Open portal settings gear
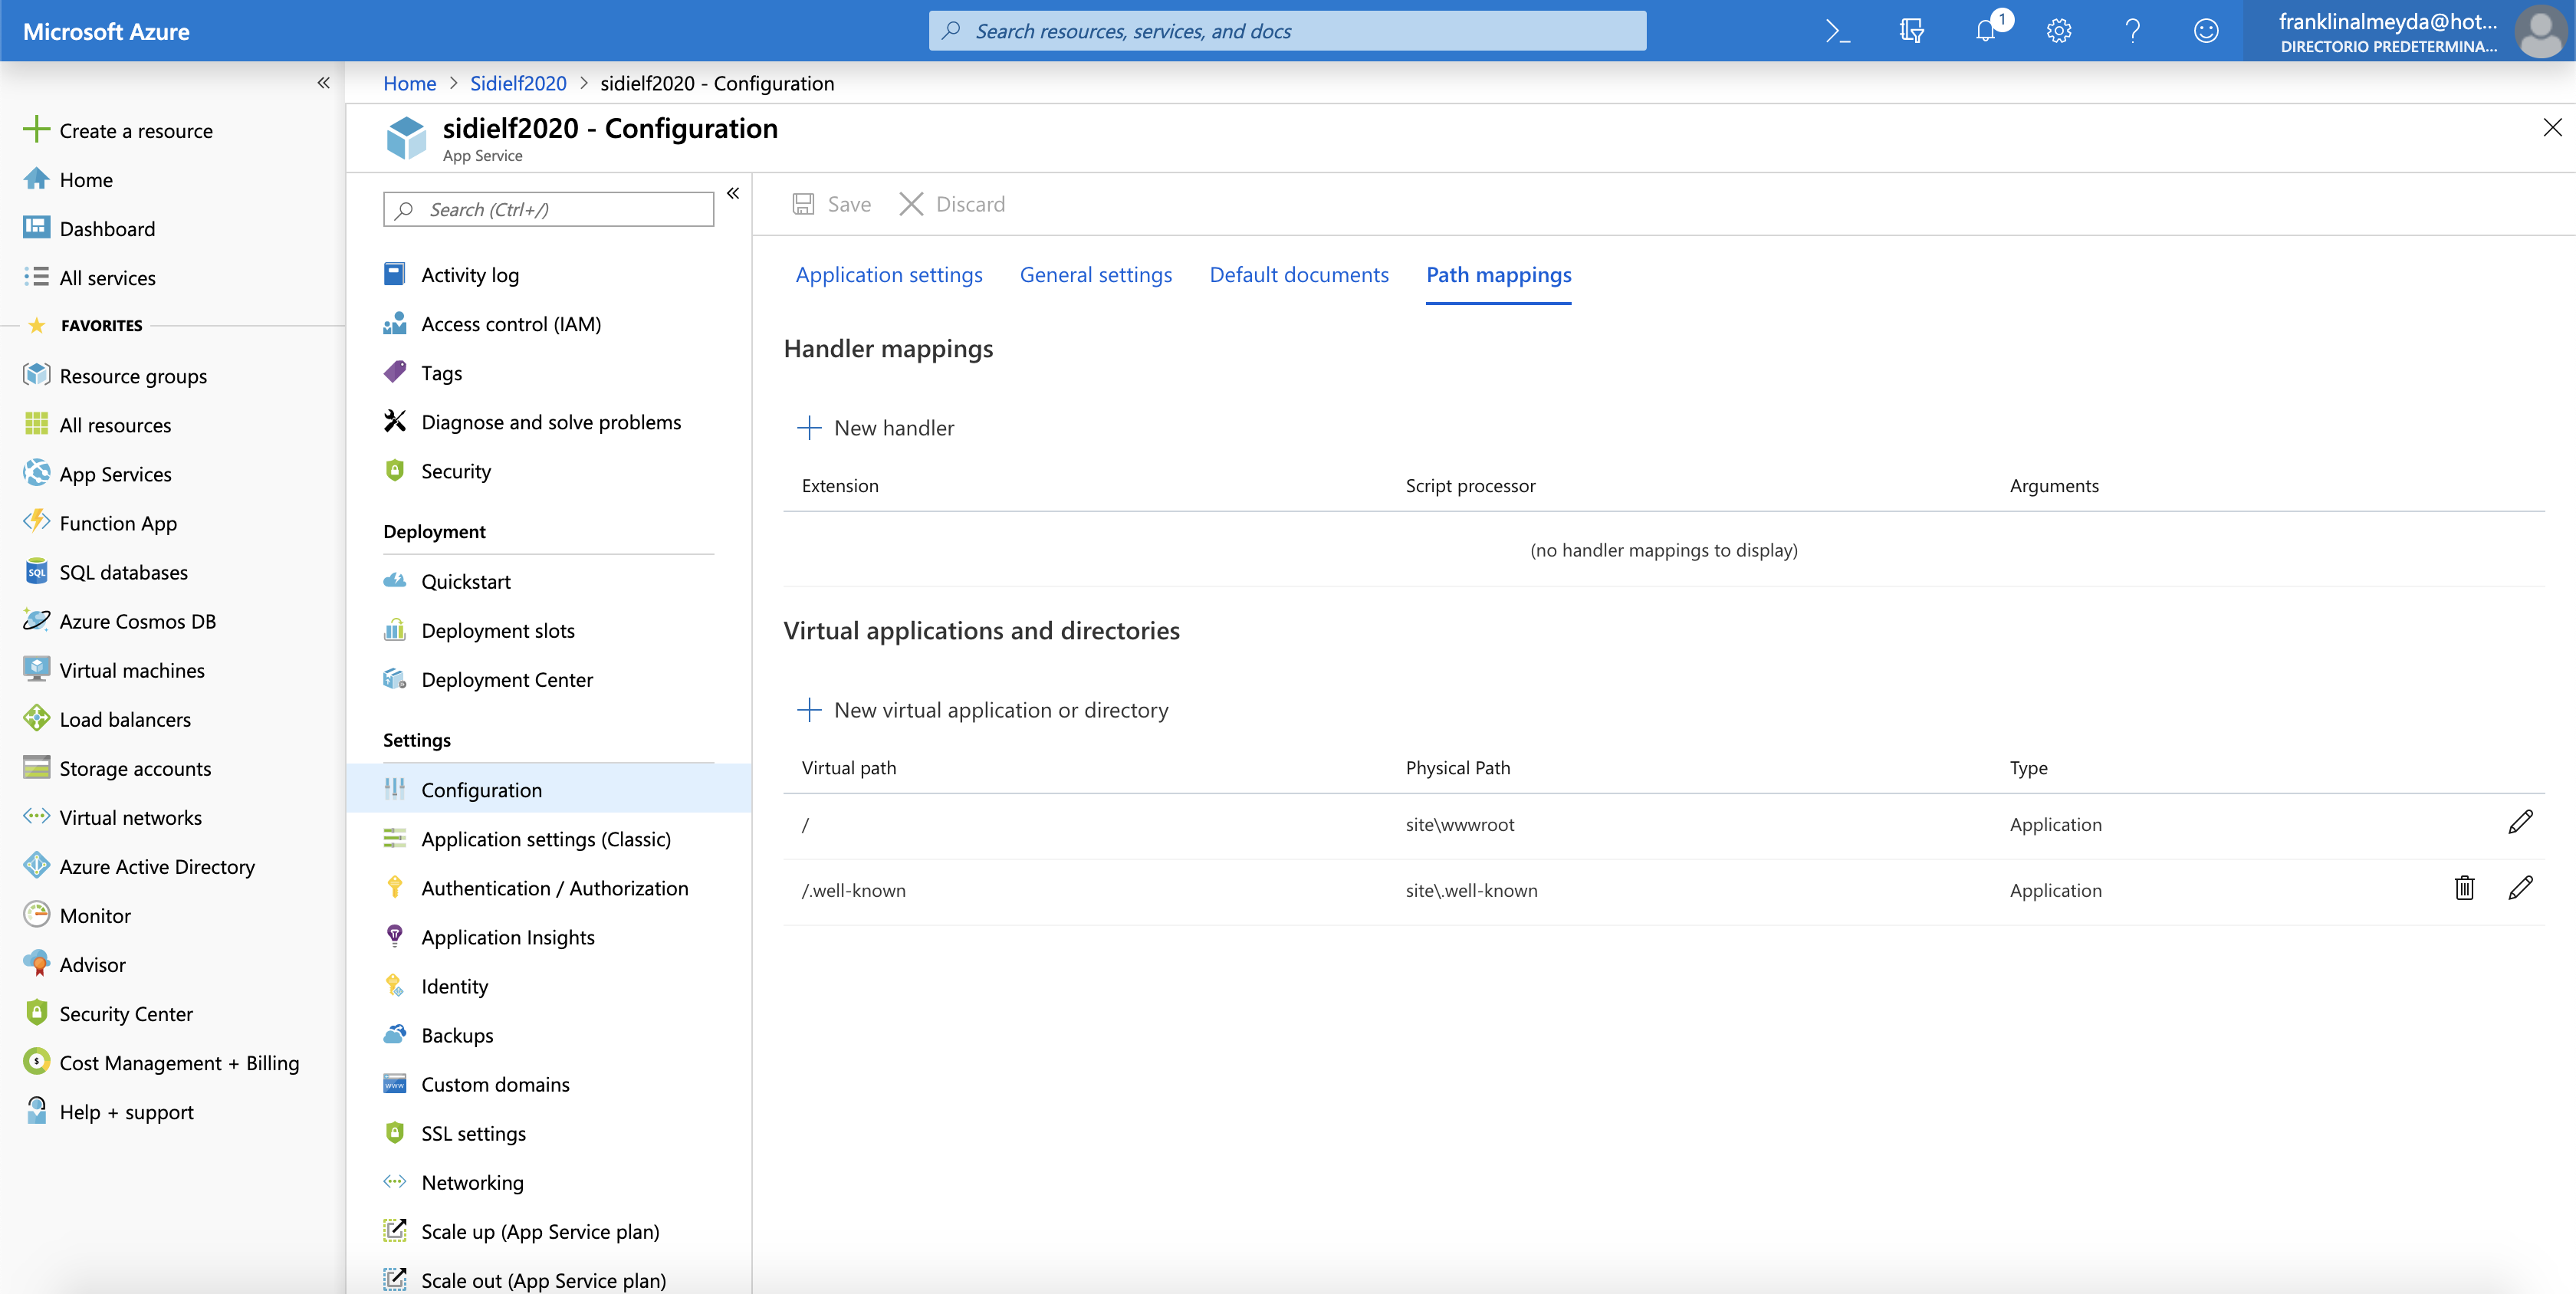The height and width of the screenshot is (1294, 2576). 2058,30
